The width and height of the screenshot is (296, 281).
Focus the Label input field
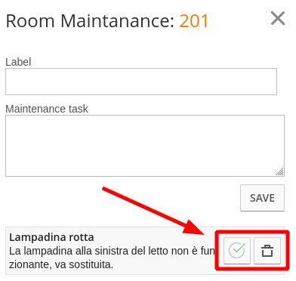(141, 82)
